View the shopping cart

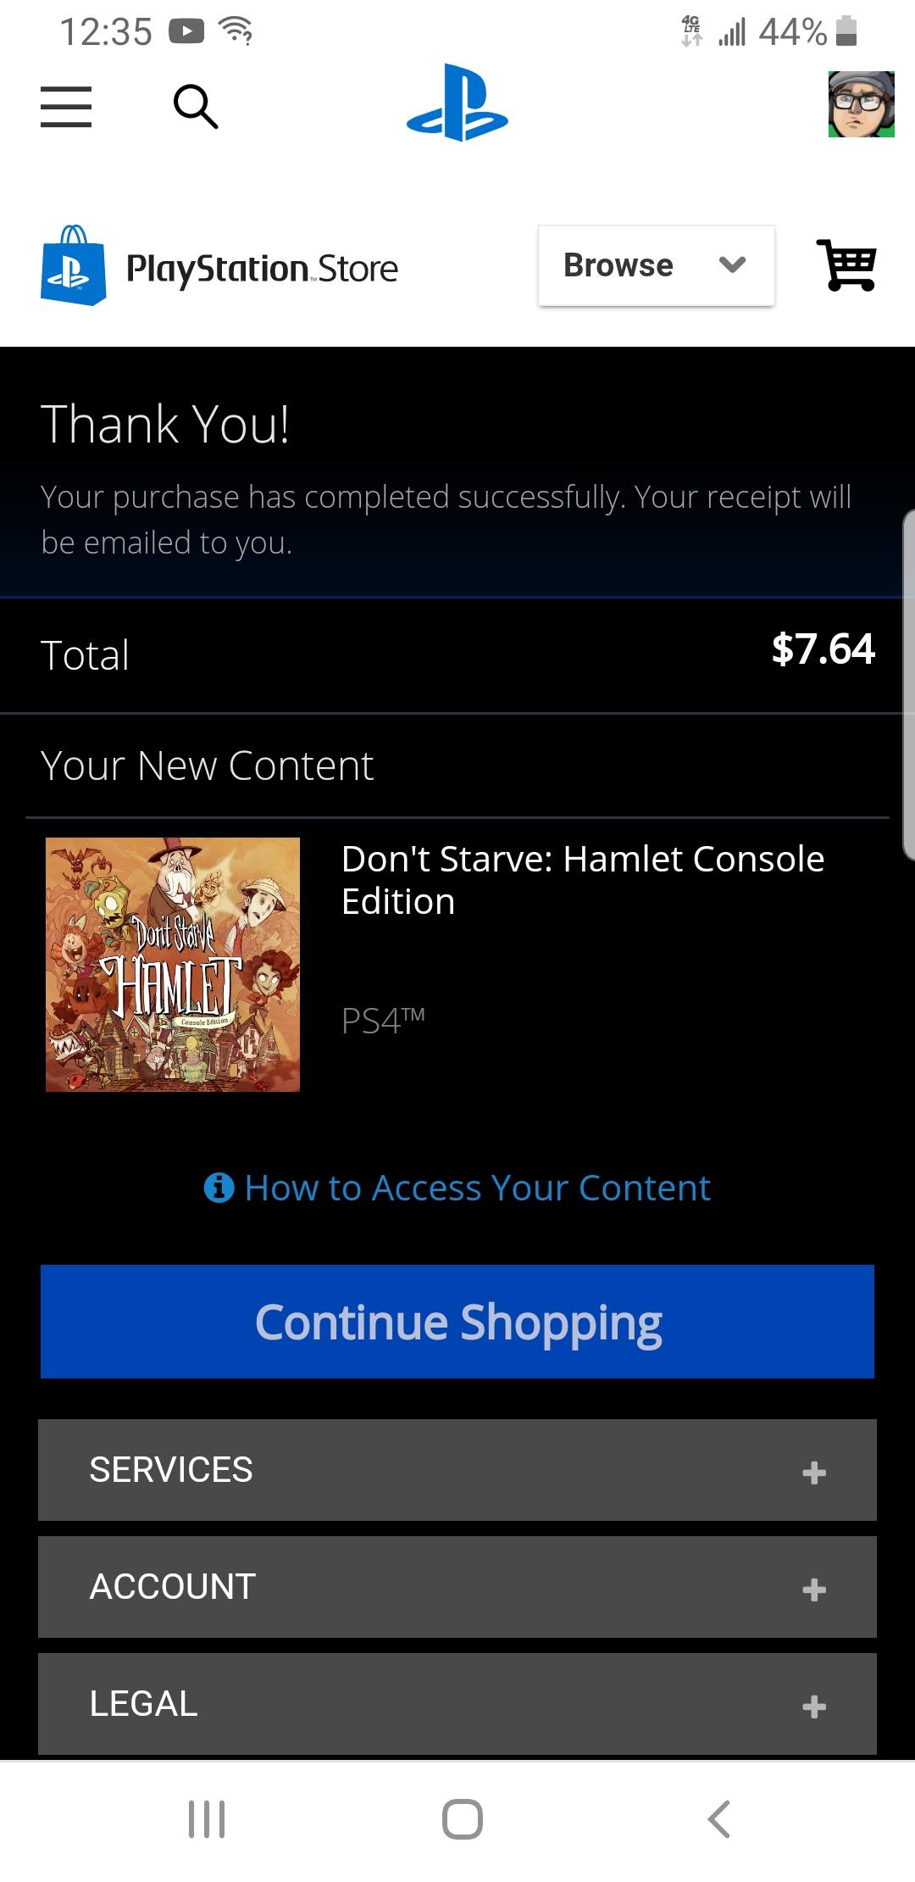click(x=846, y=265)
